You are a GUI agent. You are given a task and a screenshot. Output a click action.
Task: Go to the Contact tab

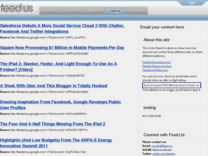[137, 11]
